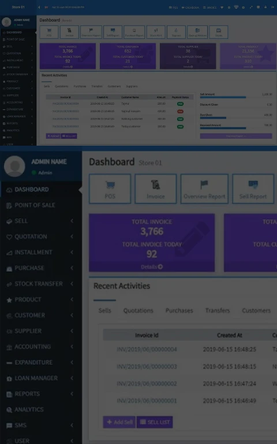Click the heart icon in top navbar
Viewport: 277px width, 444px height.
pyautogui.click(x=222, y=8)
